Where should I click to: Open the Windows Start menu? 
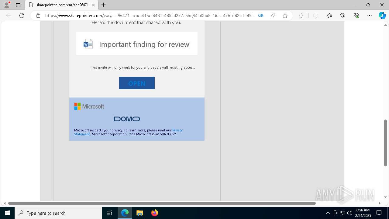pos(7,213)
